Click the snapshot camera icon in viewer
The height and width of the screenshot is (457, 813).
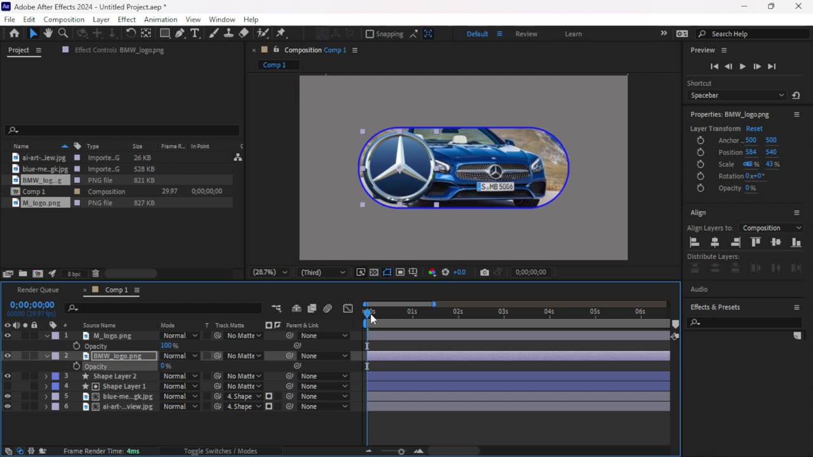485,272
